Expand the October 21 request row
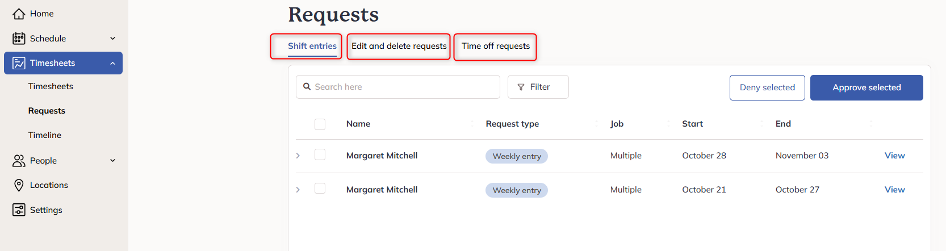This screenshot has width=946, height=251. 298,190
